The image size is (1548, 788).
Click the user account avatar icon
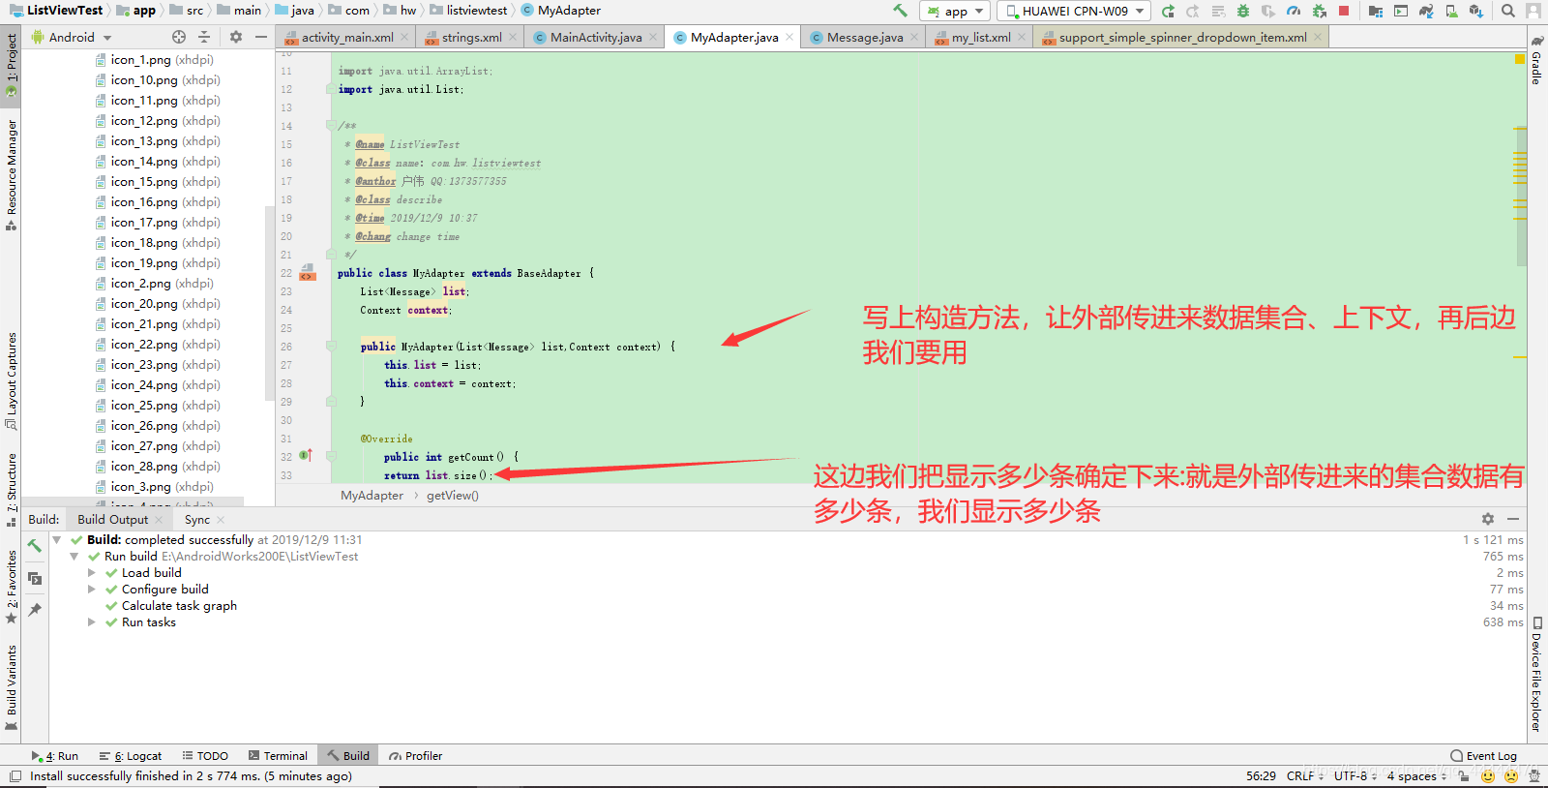(1533, 11)
